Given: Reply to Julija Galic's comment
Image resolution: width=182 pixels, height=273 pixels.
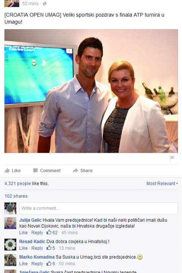Looking at the screenshot, I should pos(37,233).
